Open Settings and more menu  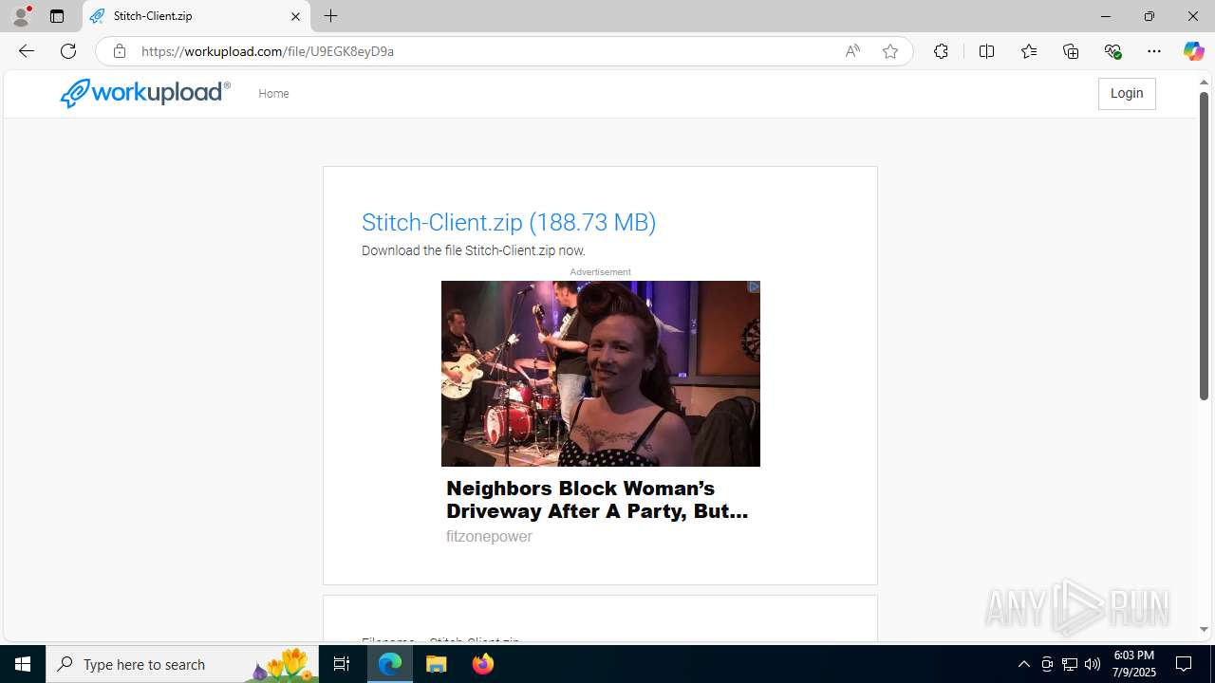[1154, 51]
